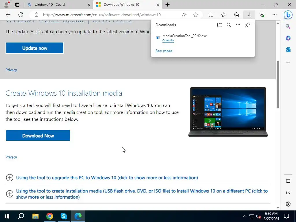Screen dimensions: 296x222
Task: Click Microsoft Edge taskbar icon
Action: pyautogui.click(x=78, y=216)
